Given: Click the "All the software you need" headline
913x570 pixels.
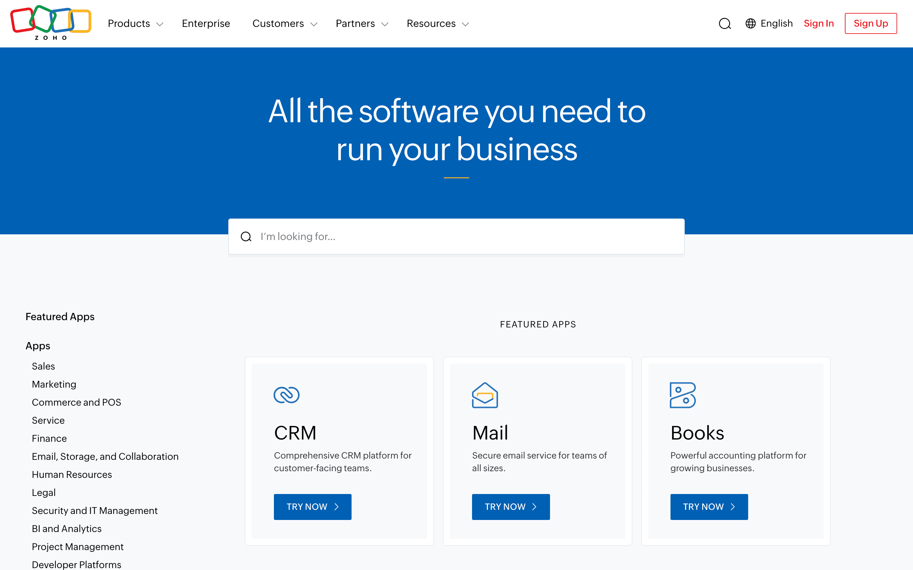Looking at the screenshot, I should click(457, 130).
